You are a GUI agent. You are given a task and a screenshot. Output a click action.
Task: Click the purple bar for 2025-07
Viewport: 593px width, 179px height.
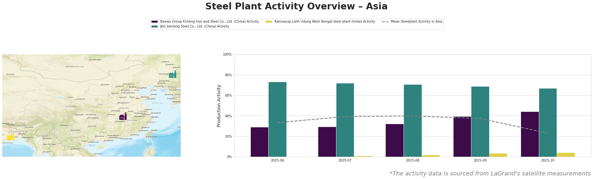click(x=327, y=142)
